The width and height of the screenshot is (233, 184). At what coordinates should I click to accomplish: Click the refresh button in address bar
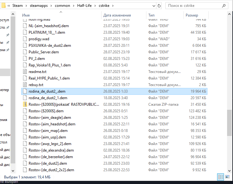(x=159, y=6)
